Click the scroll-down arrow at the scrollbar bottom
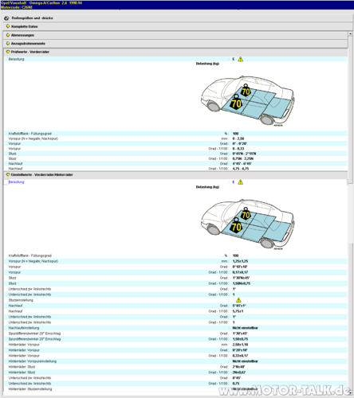354x398 pixels. click(351, 392)
